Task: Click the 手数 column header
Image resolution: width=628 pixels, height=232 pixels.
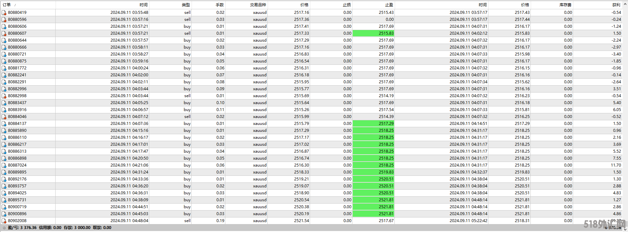Action: pos(219,5)
